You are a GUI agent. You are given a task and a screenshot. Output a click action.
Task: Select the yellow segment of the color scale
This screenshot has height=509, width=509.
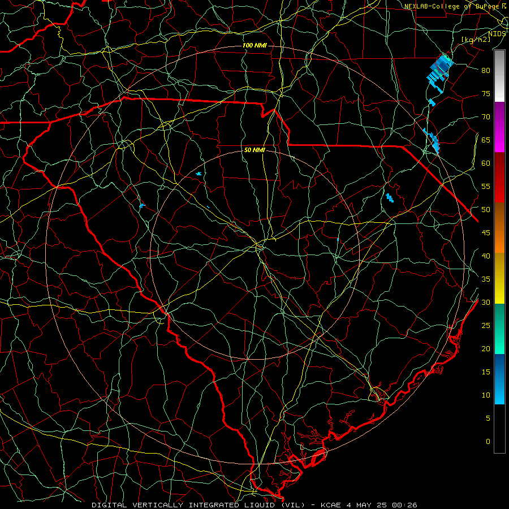[499, 278]
